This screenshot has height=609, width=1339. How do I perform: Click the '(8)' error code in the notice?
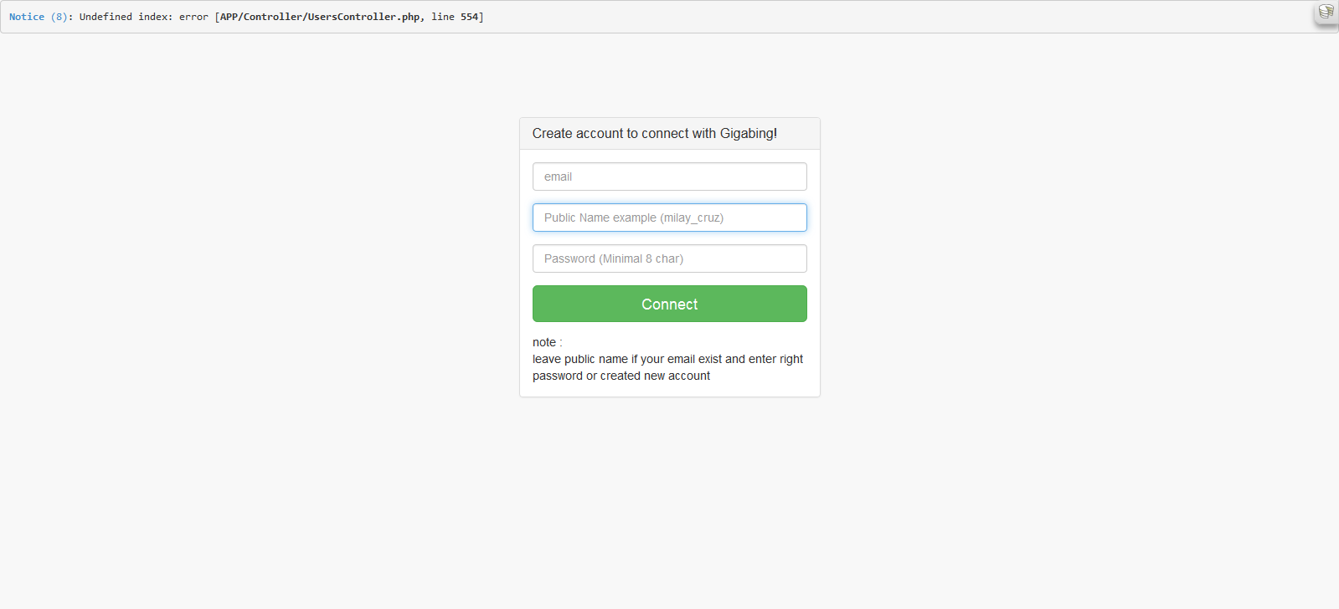tap(59, 17)
